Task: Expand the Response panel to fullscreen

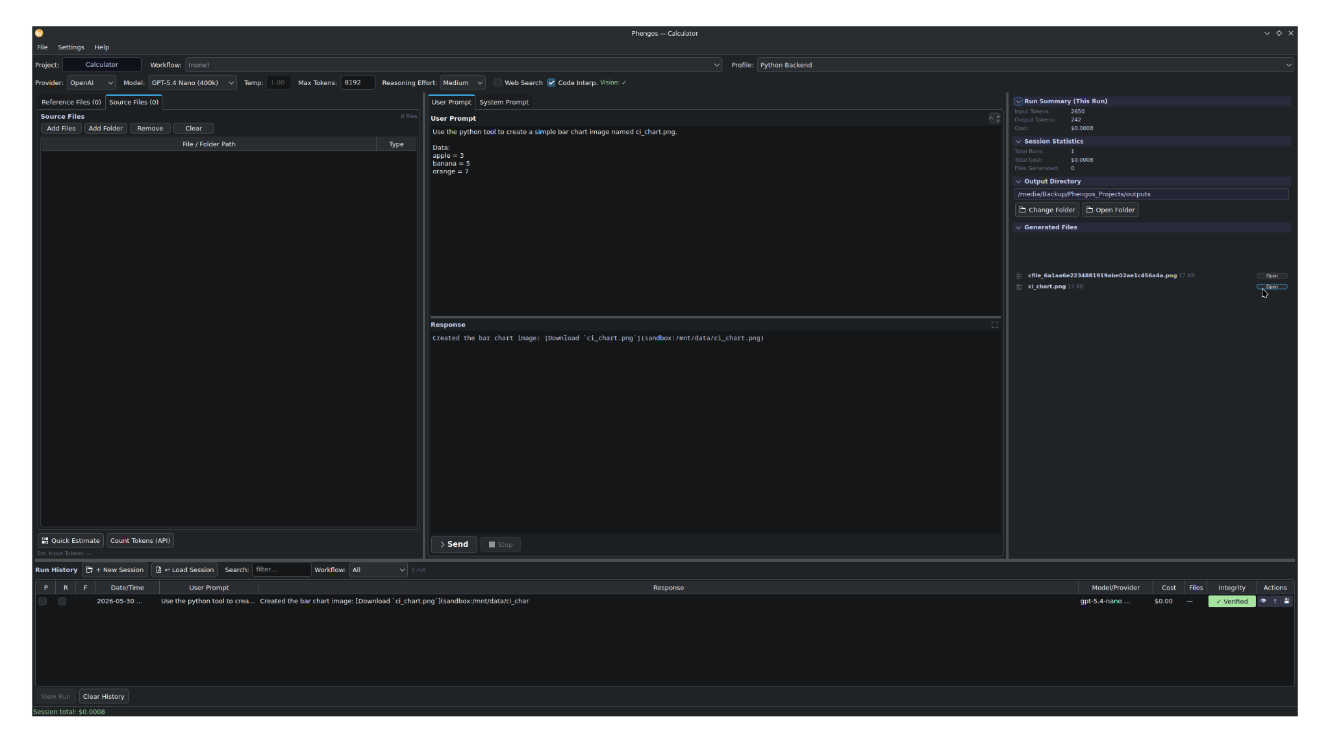Action: pyautogui.click(x=994, y=325)
